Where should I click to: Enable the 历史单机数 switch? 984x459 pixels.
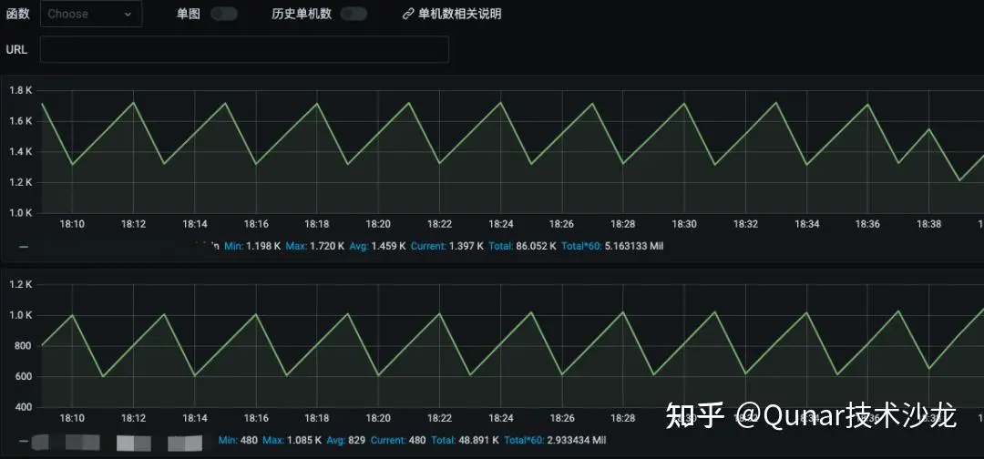pos(353,14)
